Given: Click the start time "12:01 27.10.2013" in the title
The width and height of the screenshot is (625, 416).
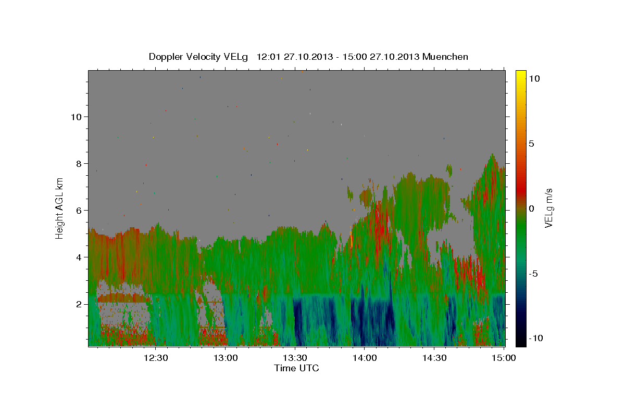Looking at the screenshot, I should [296, 57].
